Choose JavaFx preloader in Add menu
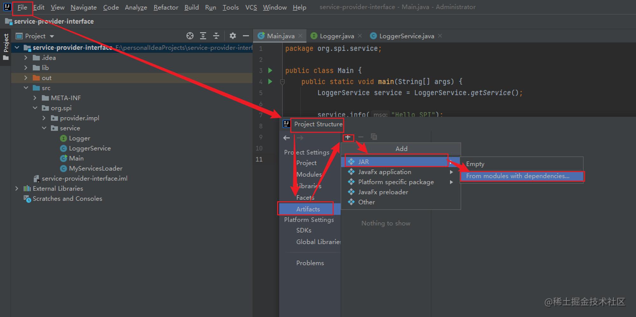The height and width of the screenshot is (317, 636). coord(401,192)
